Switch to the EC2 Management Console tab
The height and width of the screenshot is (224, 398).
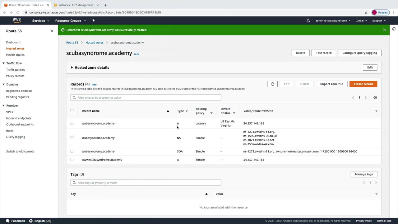pyautogui.click(x=76, y=5)
